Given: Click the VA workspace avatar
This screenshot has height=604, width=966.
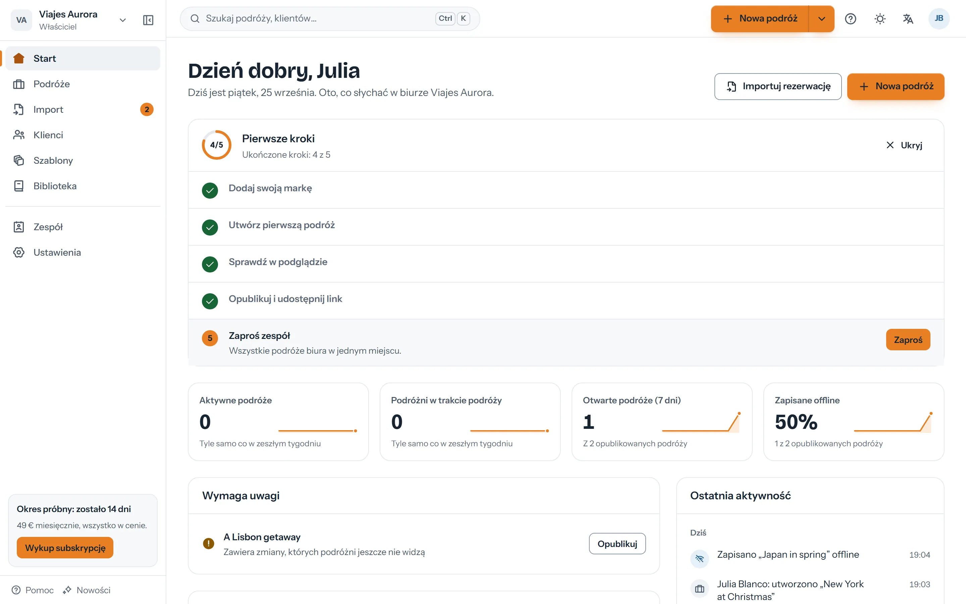Looking at the screenshot, I should click(21, 20).
